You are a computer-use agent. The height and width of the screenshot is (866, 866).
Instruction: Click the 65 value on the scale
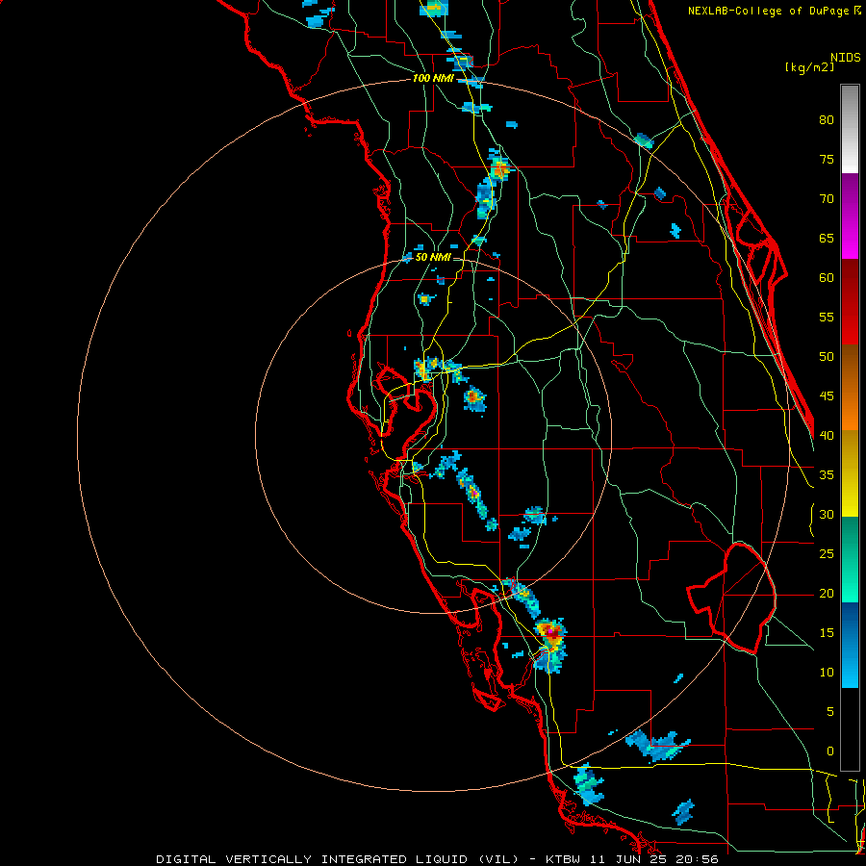click(x=827, y=238)
